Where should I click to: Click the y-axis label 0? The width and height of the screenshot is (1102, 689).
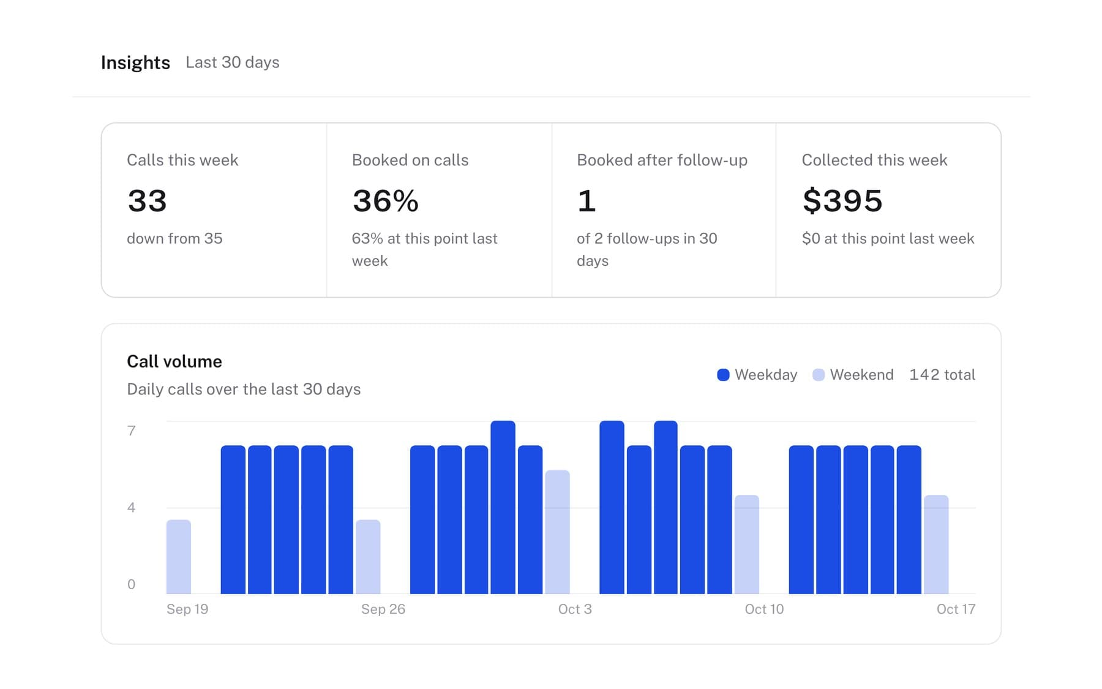pyautogui.click(x=131, y=584)
